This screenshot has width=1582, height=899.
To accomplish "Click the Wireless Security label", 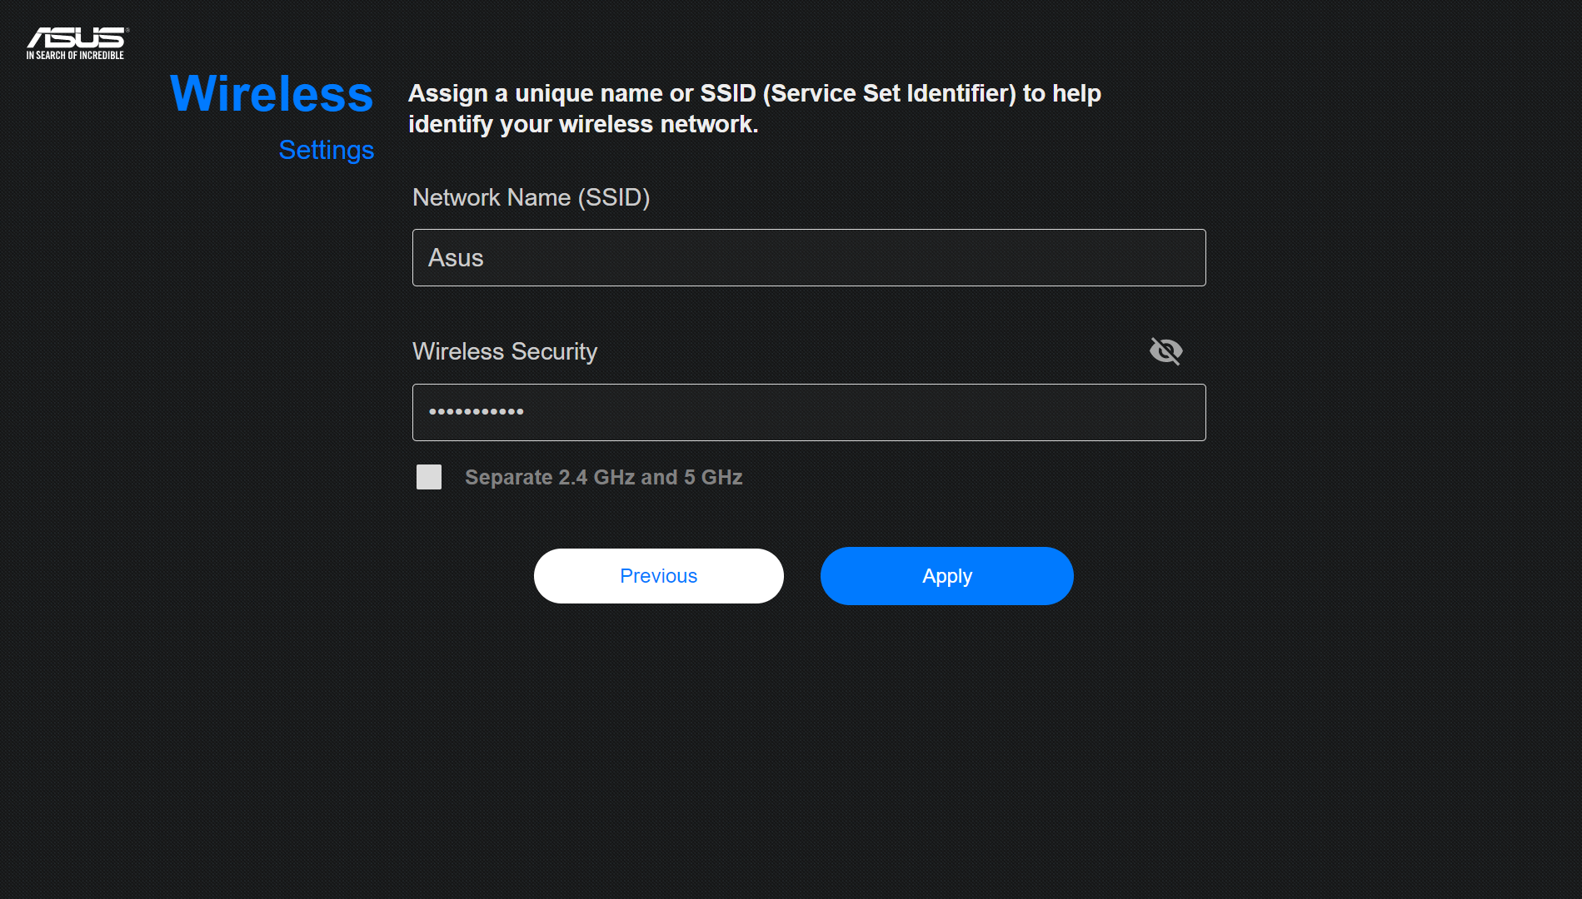I will [504, 350].
